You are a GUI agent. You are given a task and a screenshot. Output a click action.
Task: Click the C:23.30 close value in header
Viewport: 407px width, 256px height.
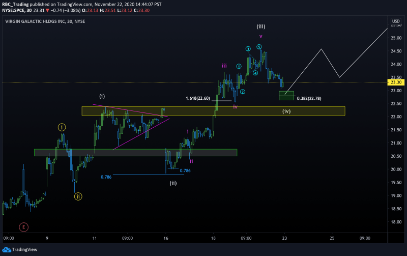point(142,10)
